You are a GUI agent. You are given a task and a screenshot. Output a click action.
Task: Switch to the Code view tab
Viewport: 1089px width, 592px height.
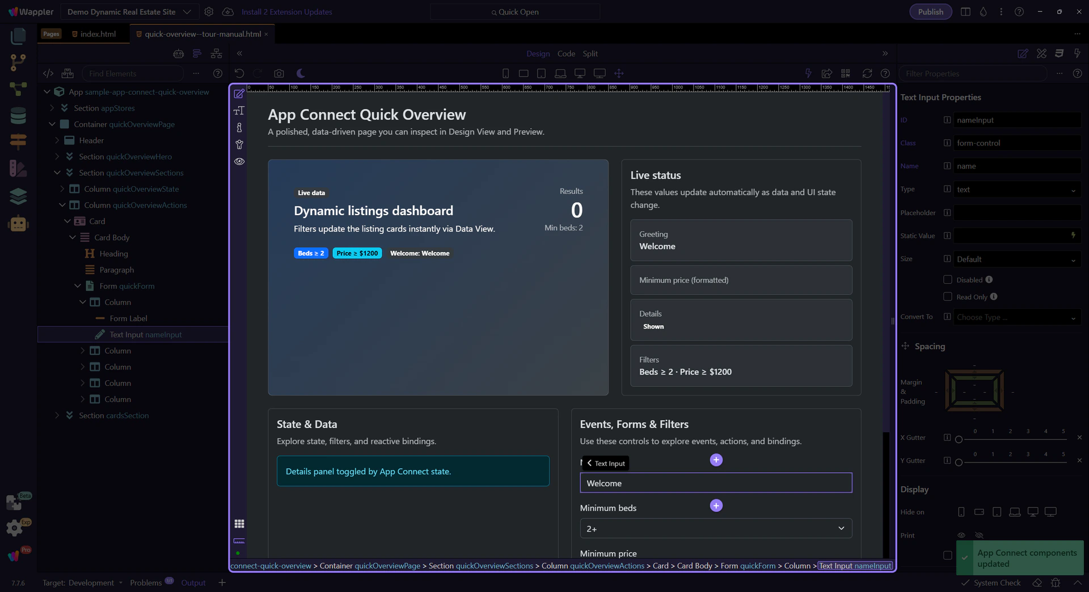[565, 53]
